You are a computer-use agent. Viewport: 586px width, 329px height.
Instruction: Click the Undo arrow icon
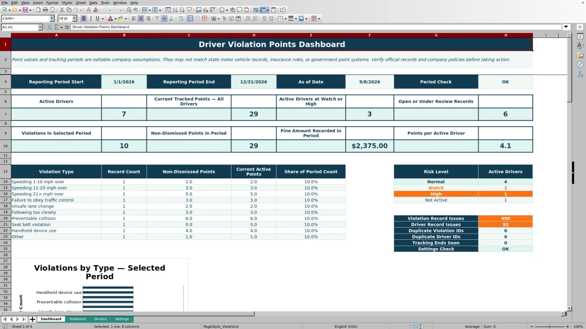point(105,10)
